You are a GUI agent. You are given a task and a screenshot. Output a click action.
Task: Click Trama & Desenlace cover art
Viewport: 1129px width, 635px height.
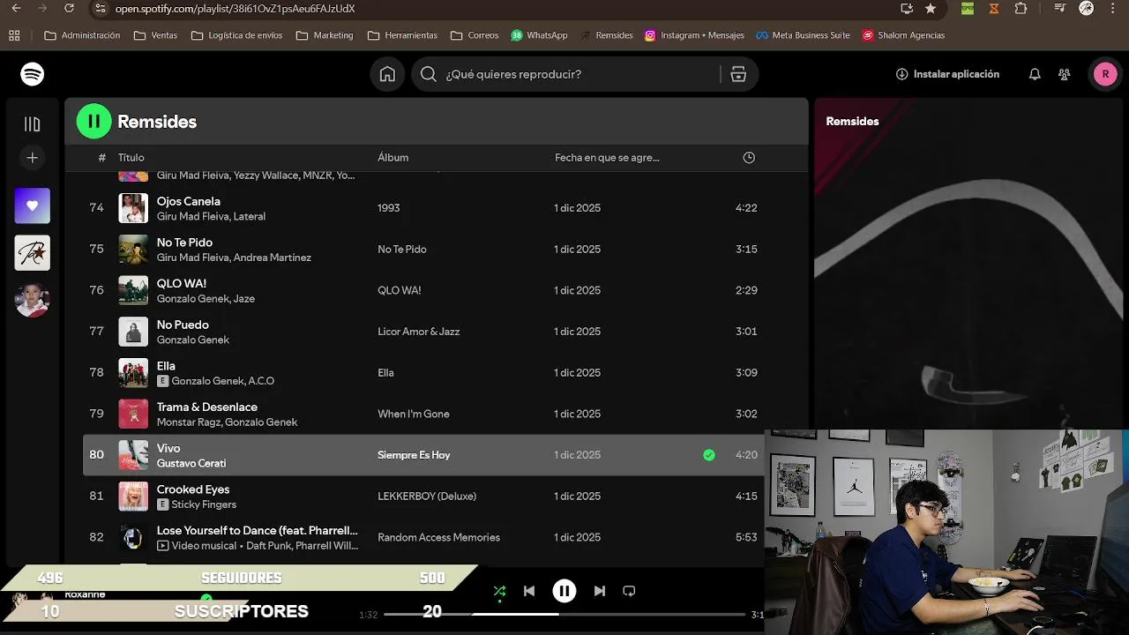click(133, 414)
